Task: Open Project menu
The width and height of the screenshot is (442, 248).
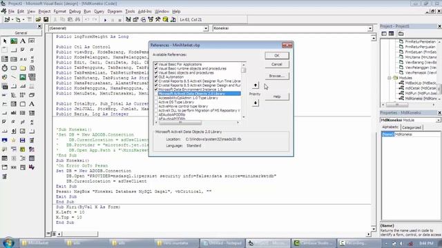Action: tap(44, 12)
